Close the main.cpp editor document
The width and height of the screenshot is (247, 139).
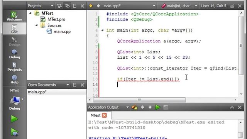[x=240, y=6]
